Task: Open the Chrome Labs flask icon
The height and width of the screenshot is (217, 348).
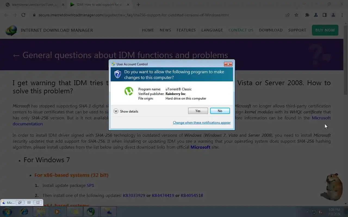Action: coord(316,15)
